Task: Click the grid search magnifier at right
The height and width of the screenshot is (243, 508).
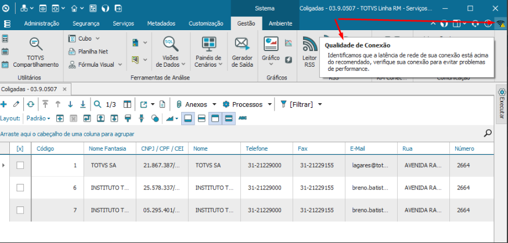Action: tap(488, 133)
